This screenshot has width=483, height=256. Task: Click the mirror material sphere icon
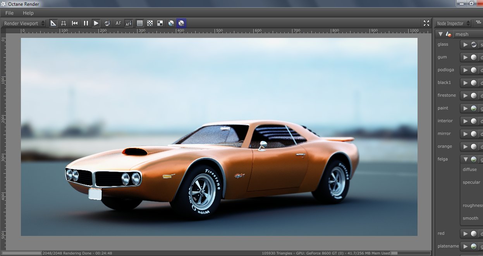click(x=473, y=134)
